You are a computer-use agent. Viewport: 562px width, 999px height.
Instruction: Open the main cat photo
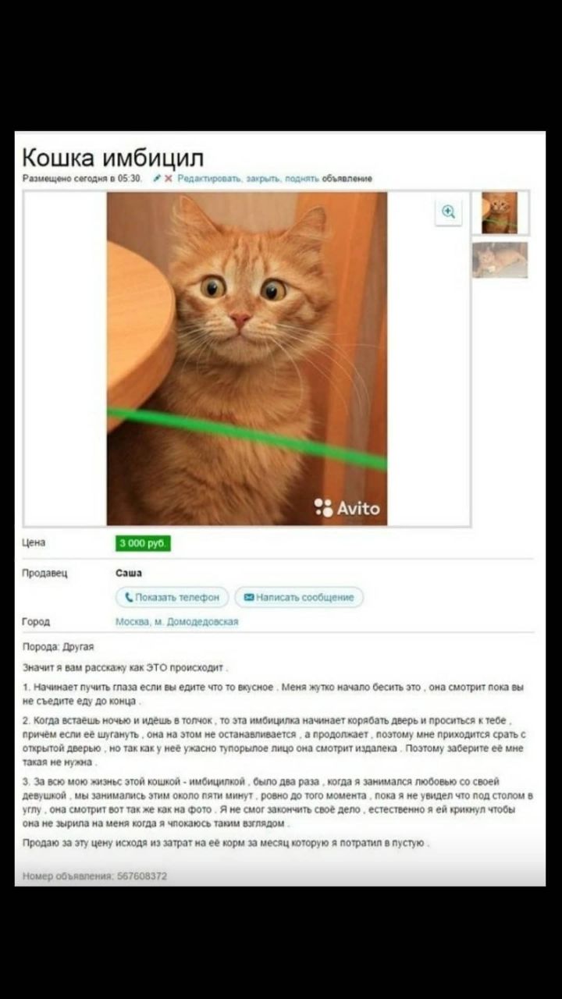247,358
